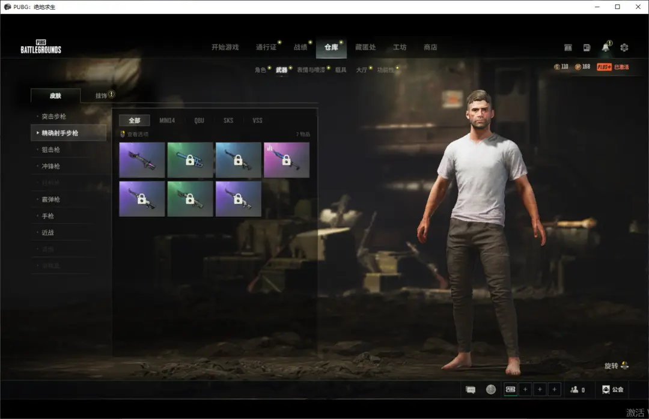Select the last locked purple skin in second row
Image resolution: width=649 pixels, height=419 pixels.
(239, 199)
